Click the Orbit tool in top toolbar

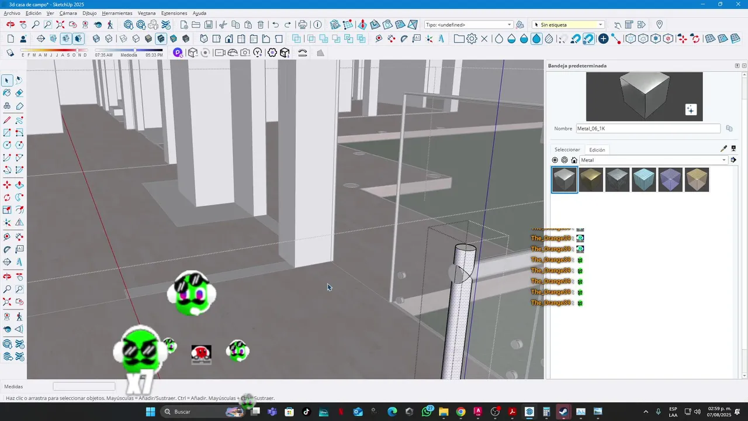tap(11, 25)
